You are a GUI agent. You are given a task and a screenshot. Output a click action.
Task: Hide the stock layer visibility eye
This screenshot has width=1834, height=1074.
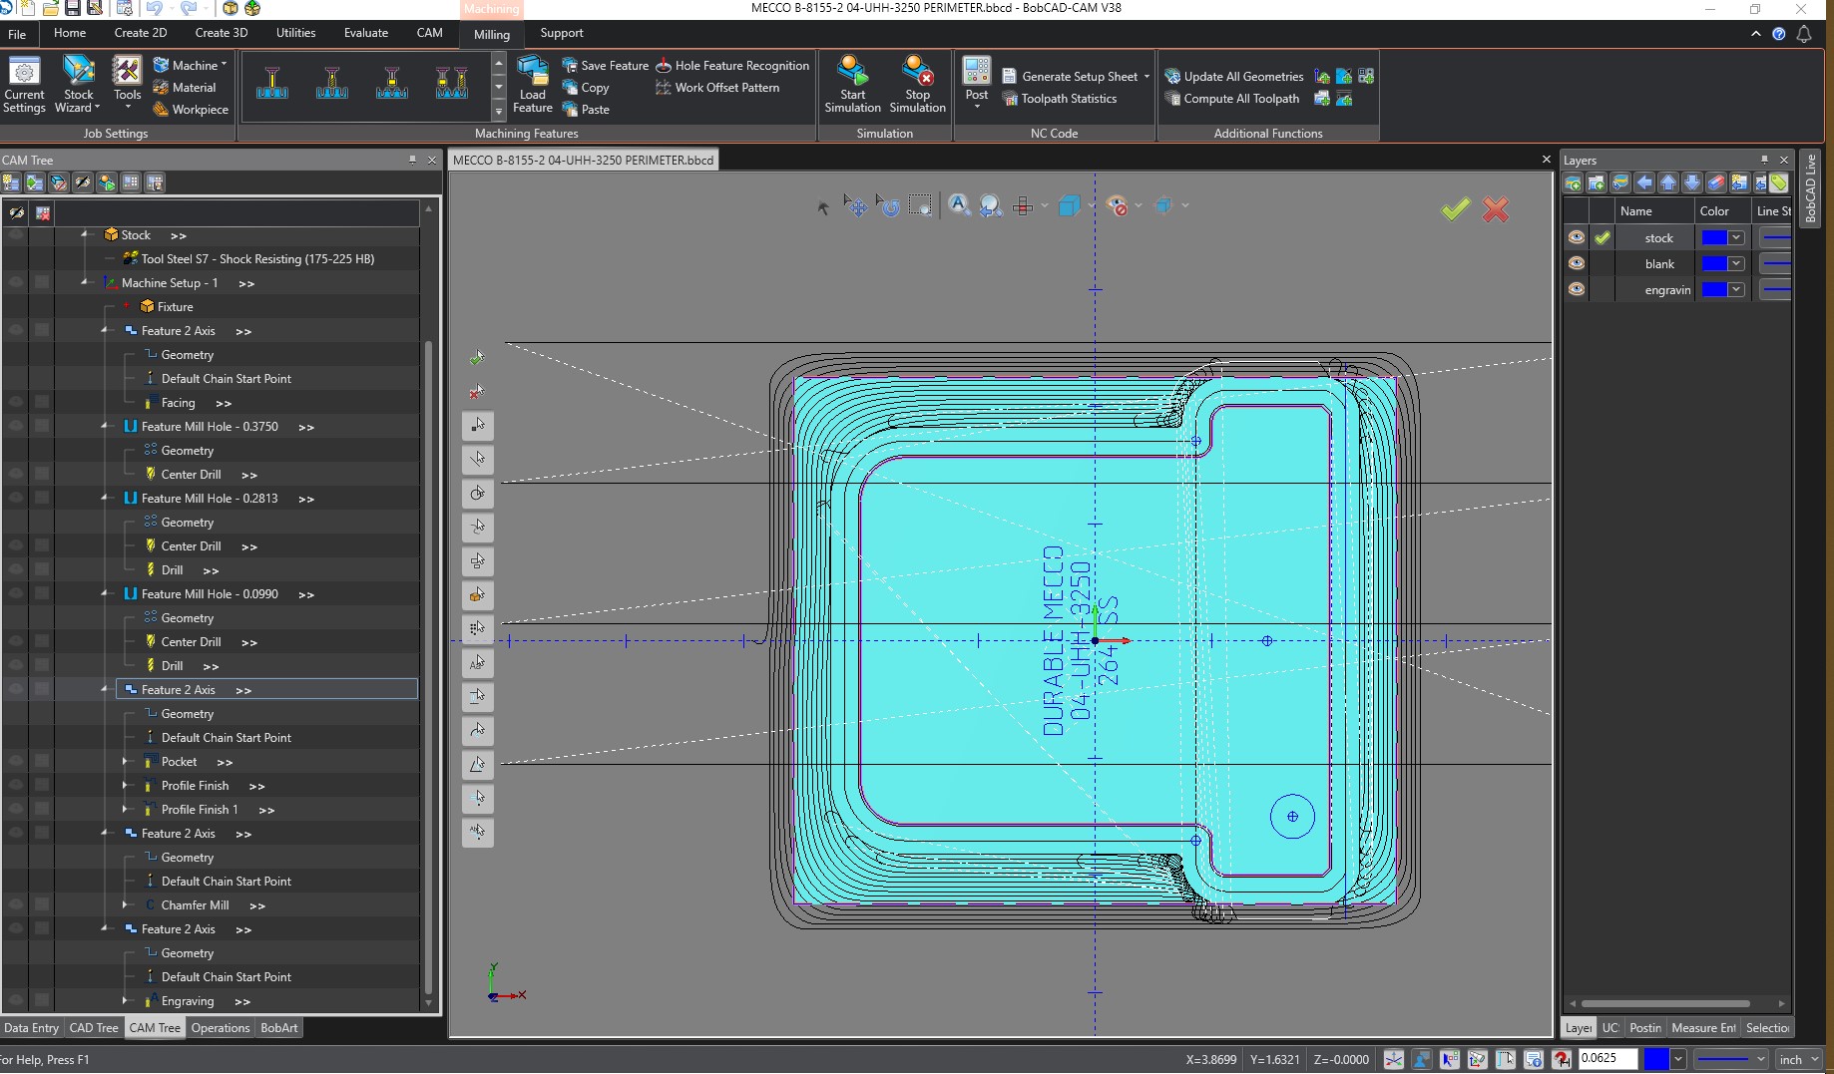coord(1576,237)
